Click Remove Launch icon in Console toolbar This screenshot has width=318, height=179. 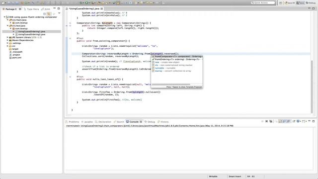(266, 121)
